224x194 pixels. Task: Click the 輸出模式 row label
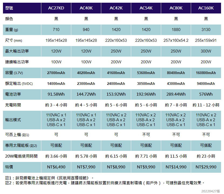click(13, 120)
